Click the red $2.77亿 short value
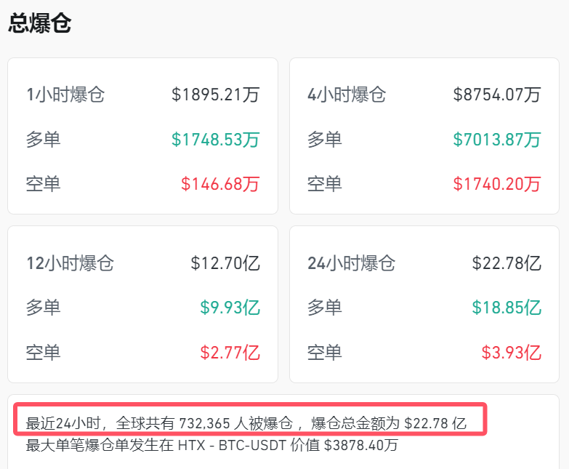Screen dimensions: 569x469 [230, 353]
